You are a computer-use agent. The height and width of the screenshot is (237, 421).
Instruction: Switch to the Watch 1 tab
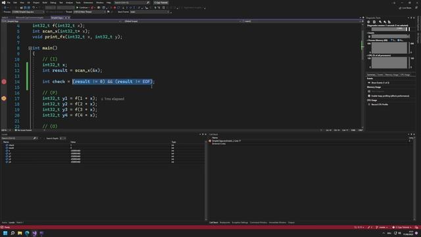(20, 223)
